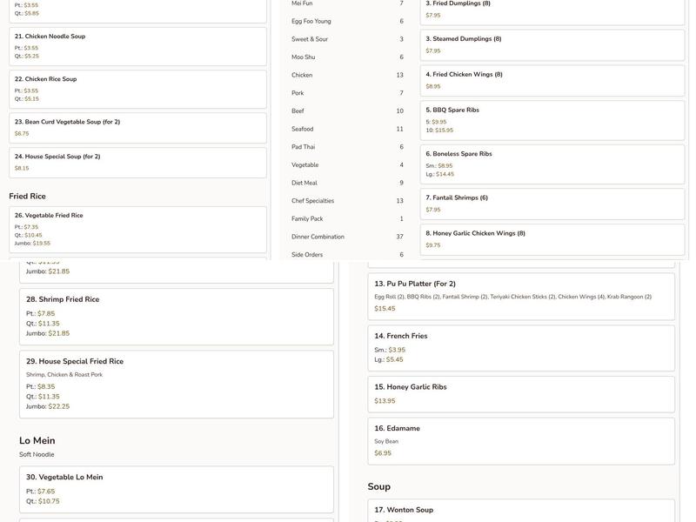Select the Family Pack category

[x=307, y=218]
